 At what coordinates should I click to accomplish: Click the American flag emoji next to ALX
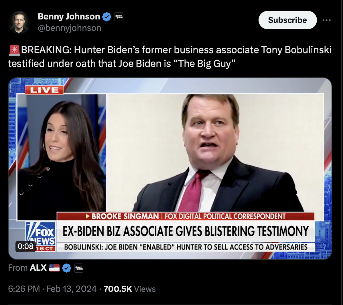coord(54,268)
